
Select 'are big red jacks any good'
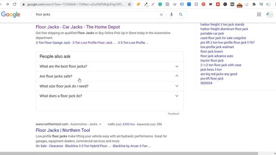(x=219, y=74)
